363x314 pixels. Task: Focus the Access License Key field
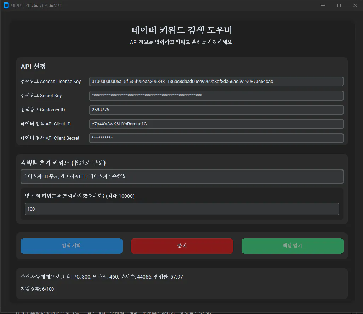tap(216, 82)
